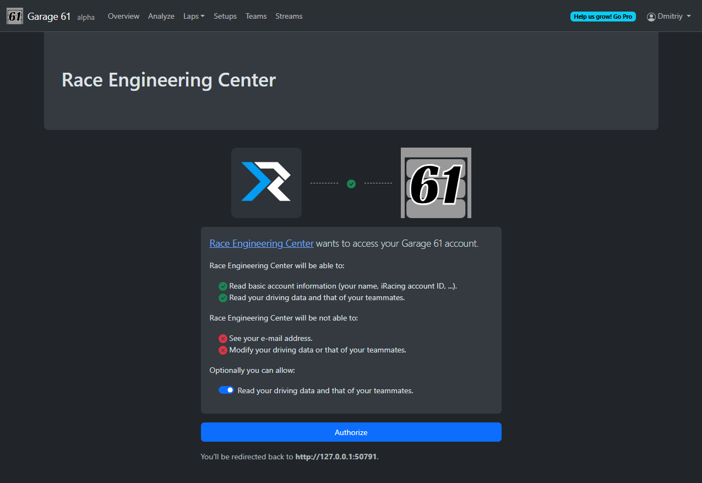Viewport: 702px width, 483px height.
Task: Open the Race Engineering Center link
Action: tap(261, 243)
